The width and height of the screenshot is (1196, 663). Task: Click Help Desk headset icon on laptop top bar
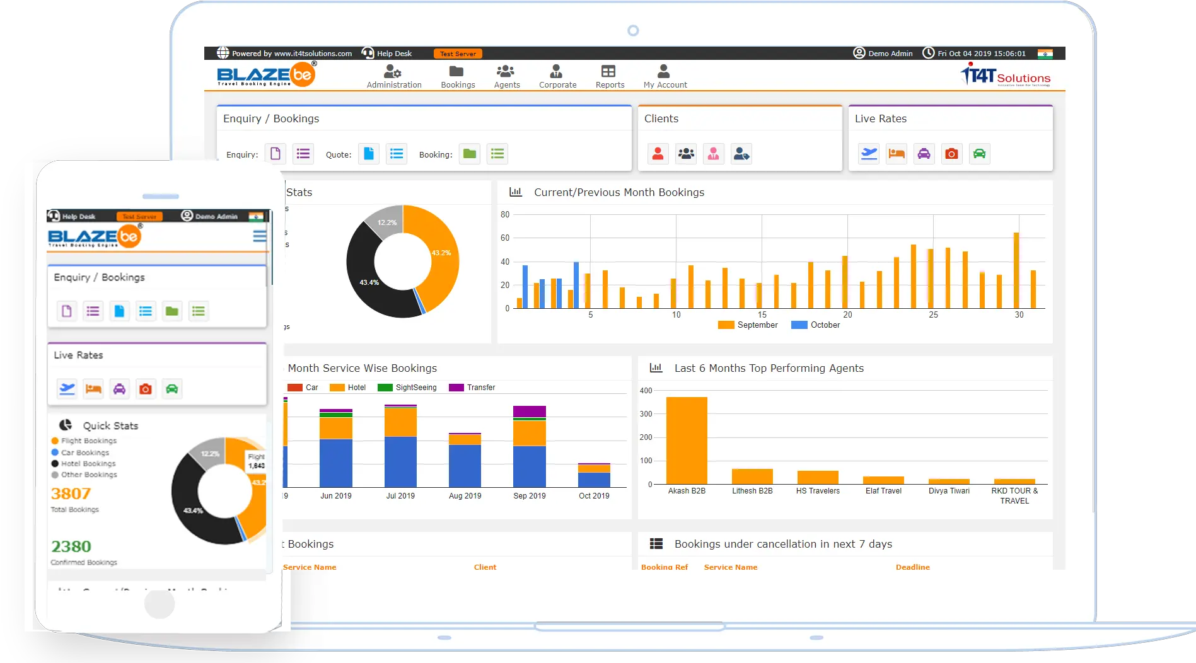pyautogui.click(x=368, y=53)
